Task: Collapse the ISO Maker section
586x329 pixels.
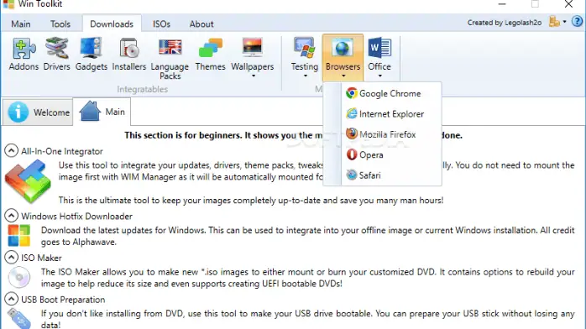Action: 11,257
